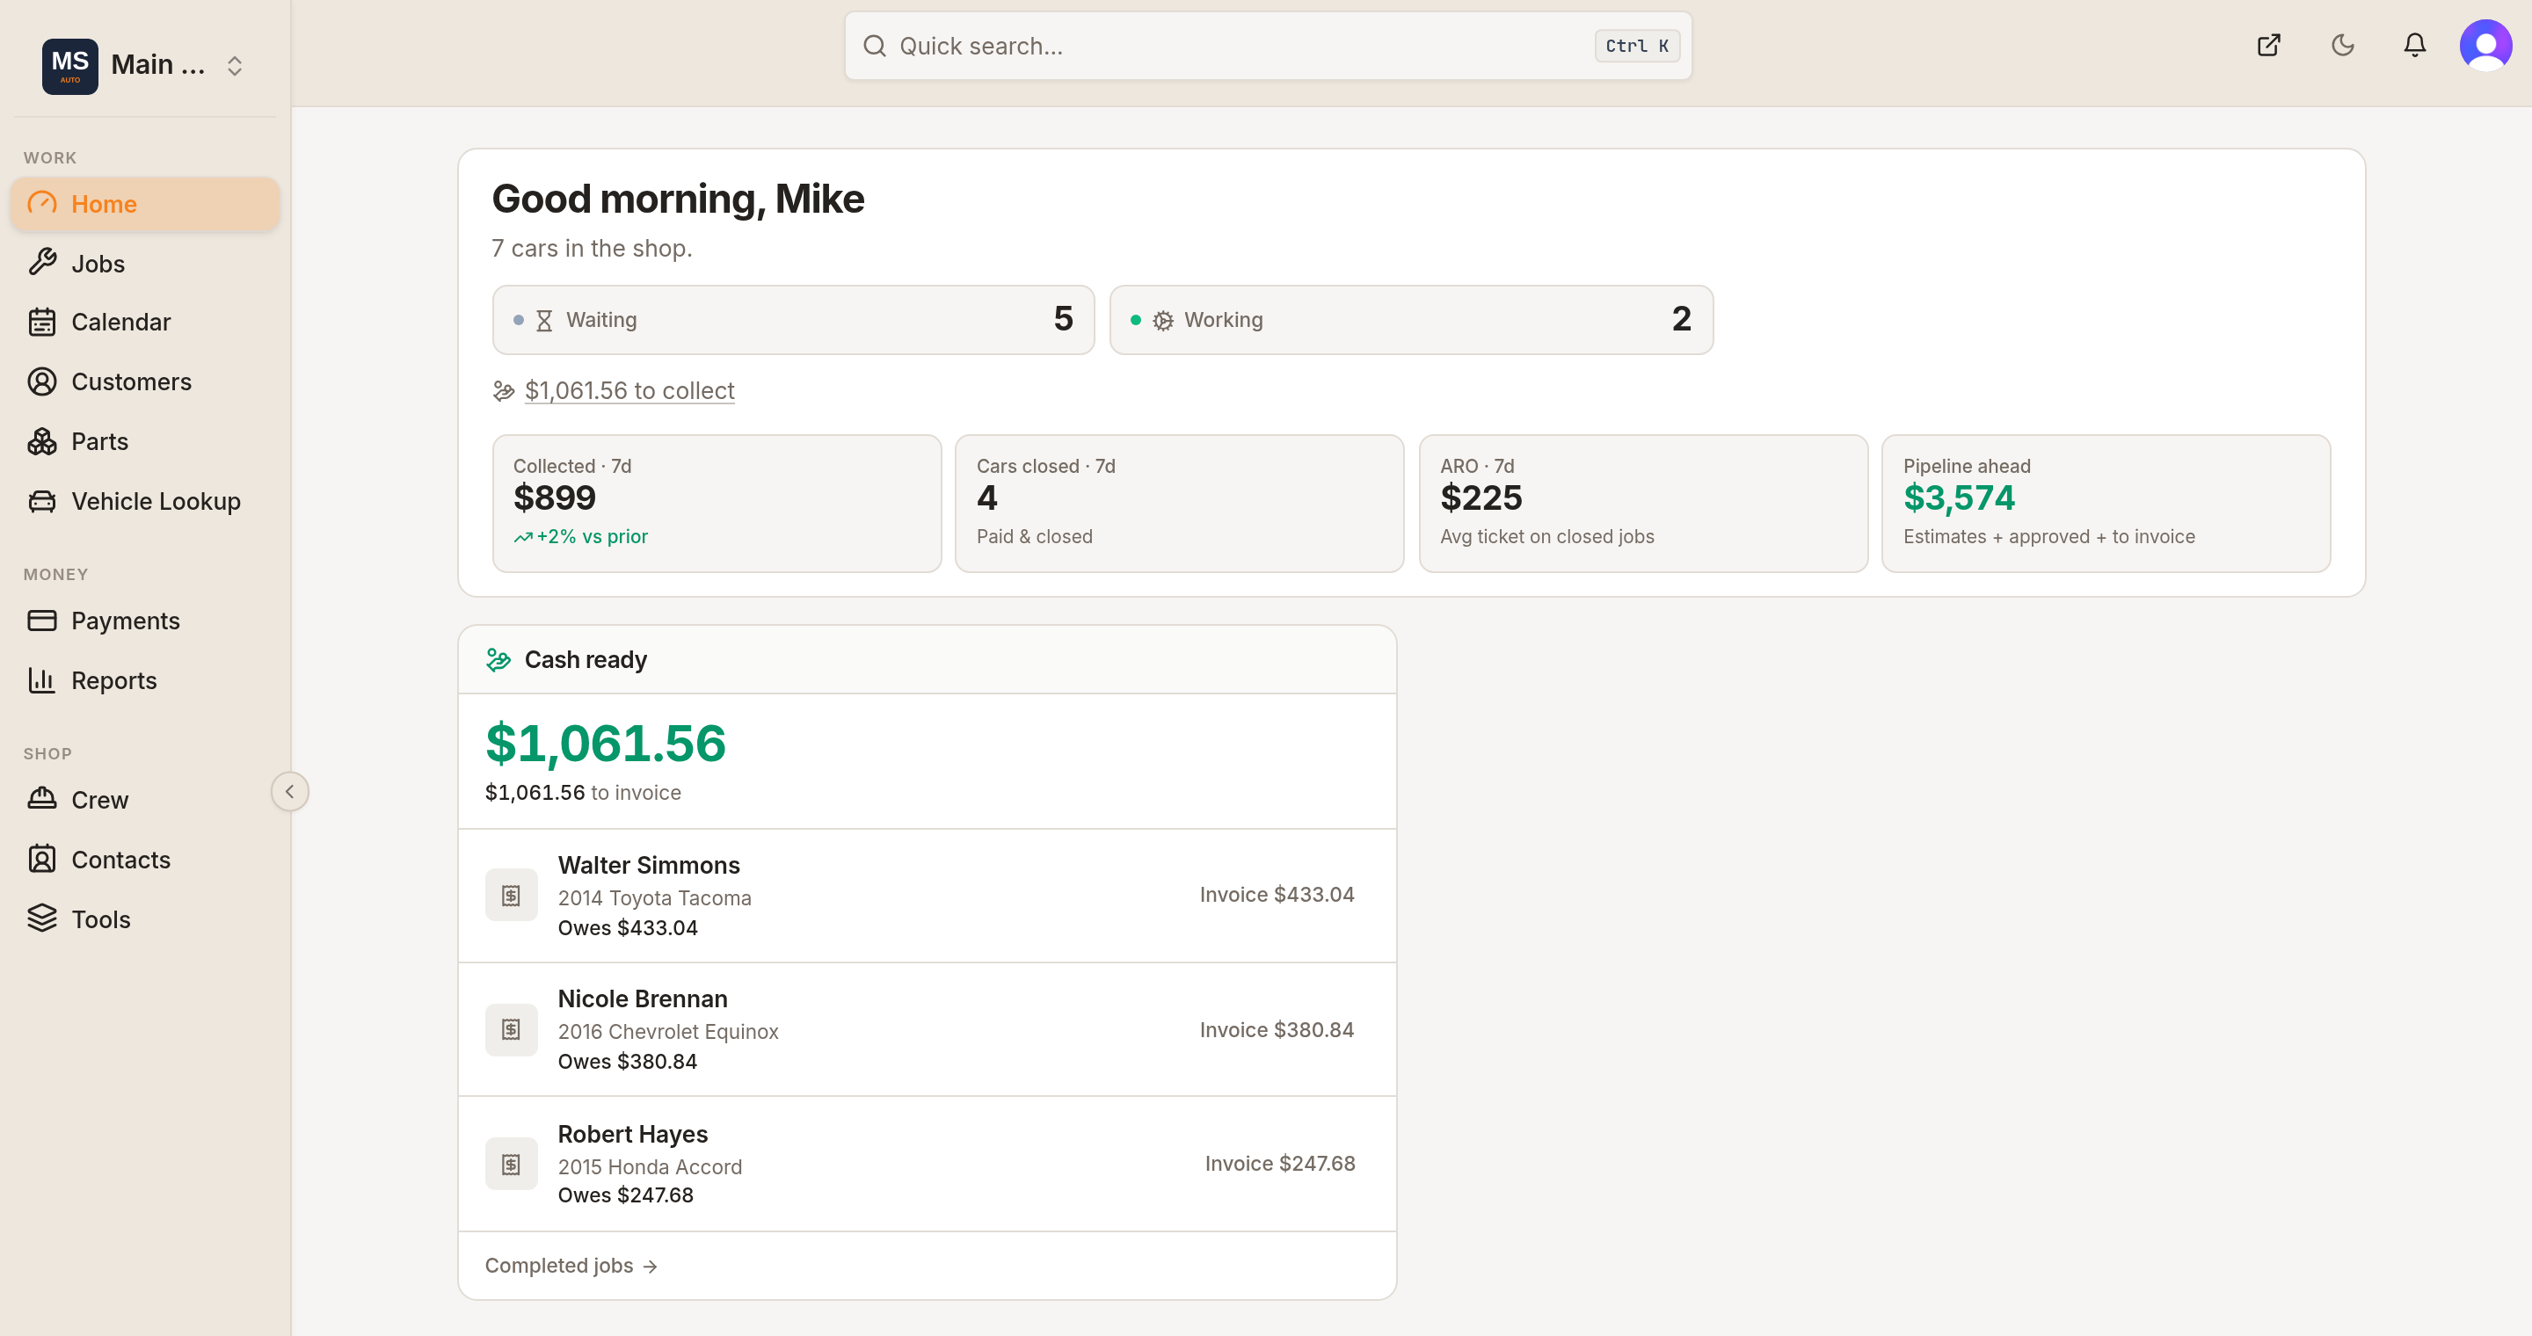Select the 2016 Chevrolet Equinox text

pyautogui.click(x=668, y=1032)
